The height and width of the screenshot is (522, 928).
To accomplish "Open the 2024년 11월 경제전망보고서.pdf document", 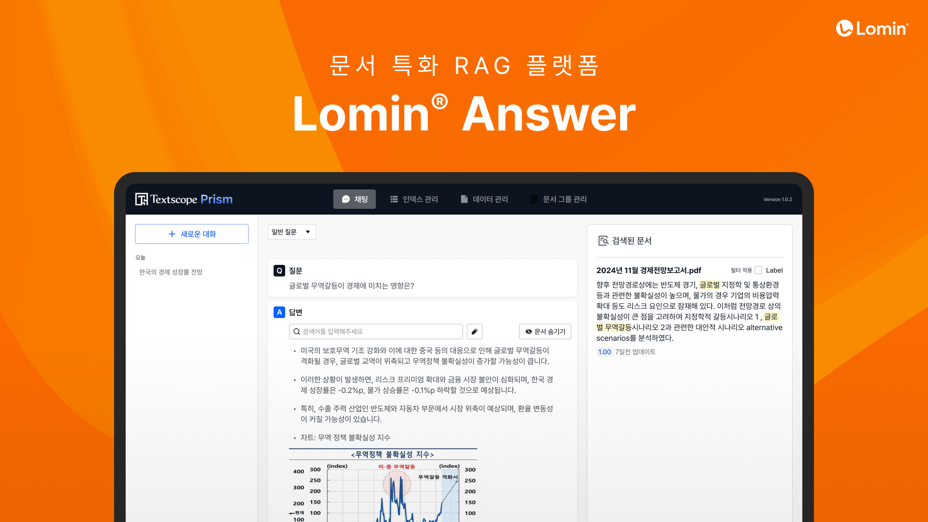I will coord(649,270).
